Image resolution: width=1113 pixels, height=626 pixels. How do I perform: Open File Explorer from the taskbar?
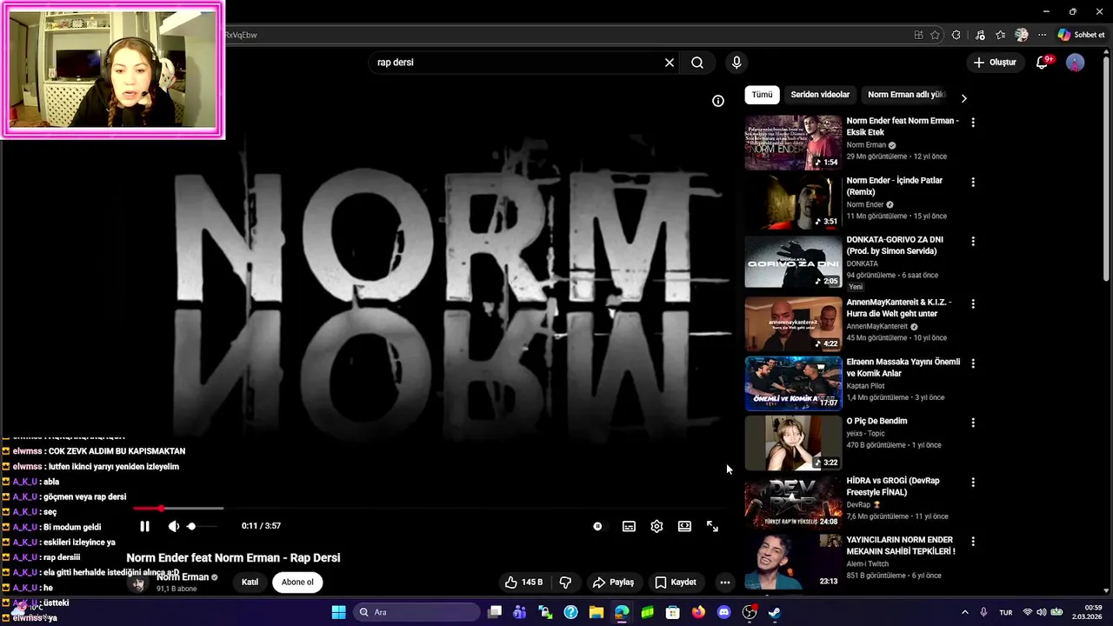pyautogui.click(x=596, y=612)
